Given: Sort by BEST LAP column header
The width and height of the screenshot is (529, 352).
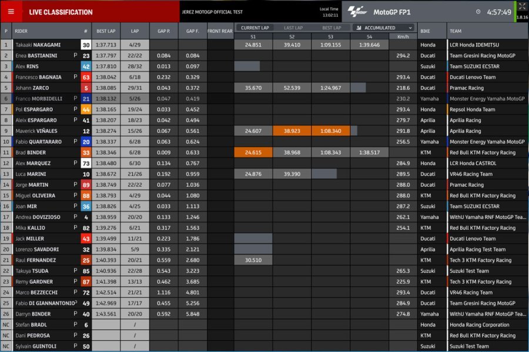Looking at the screenshot, I should click(106, 31).
